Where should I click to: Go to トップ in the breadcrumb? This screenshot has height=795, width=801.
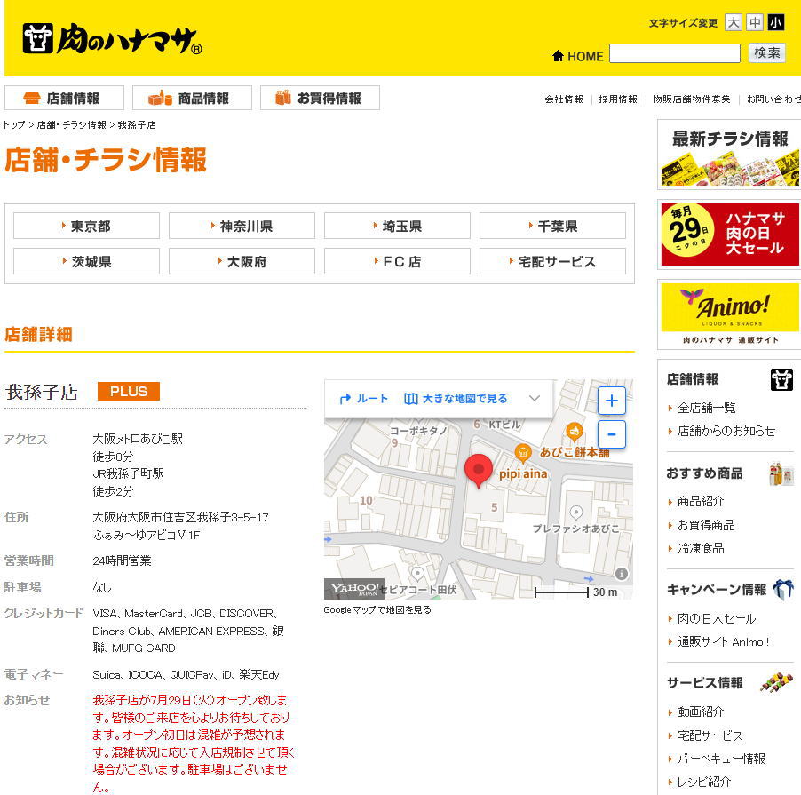pos(14,125)
